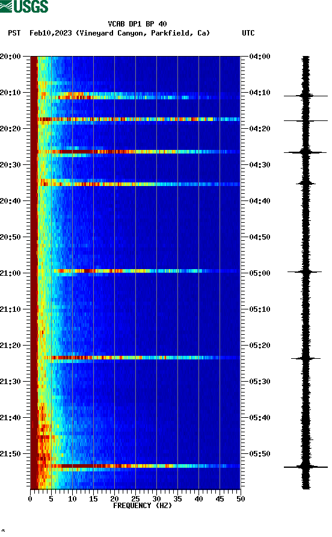Select the title text 'VCAB DP1 BP 40'
Viewport: 332px width, 537px height.
pyautogui.click(x=137, y=24)
